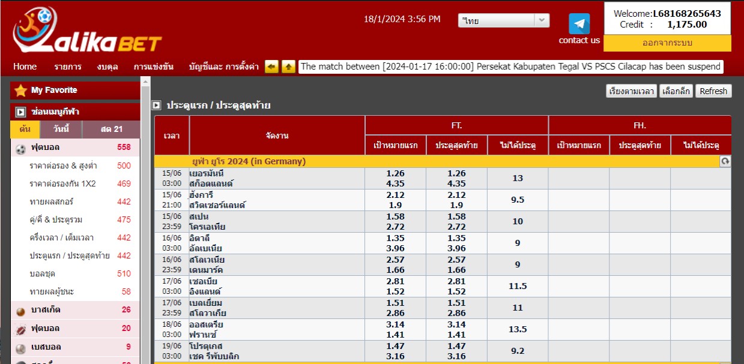Open the รายการ menu

point(67,67)
